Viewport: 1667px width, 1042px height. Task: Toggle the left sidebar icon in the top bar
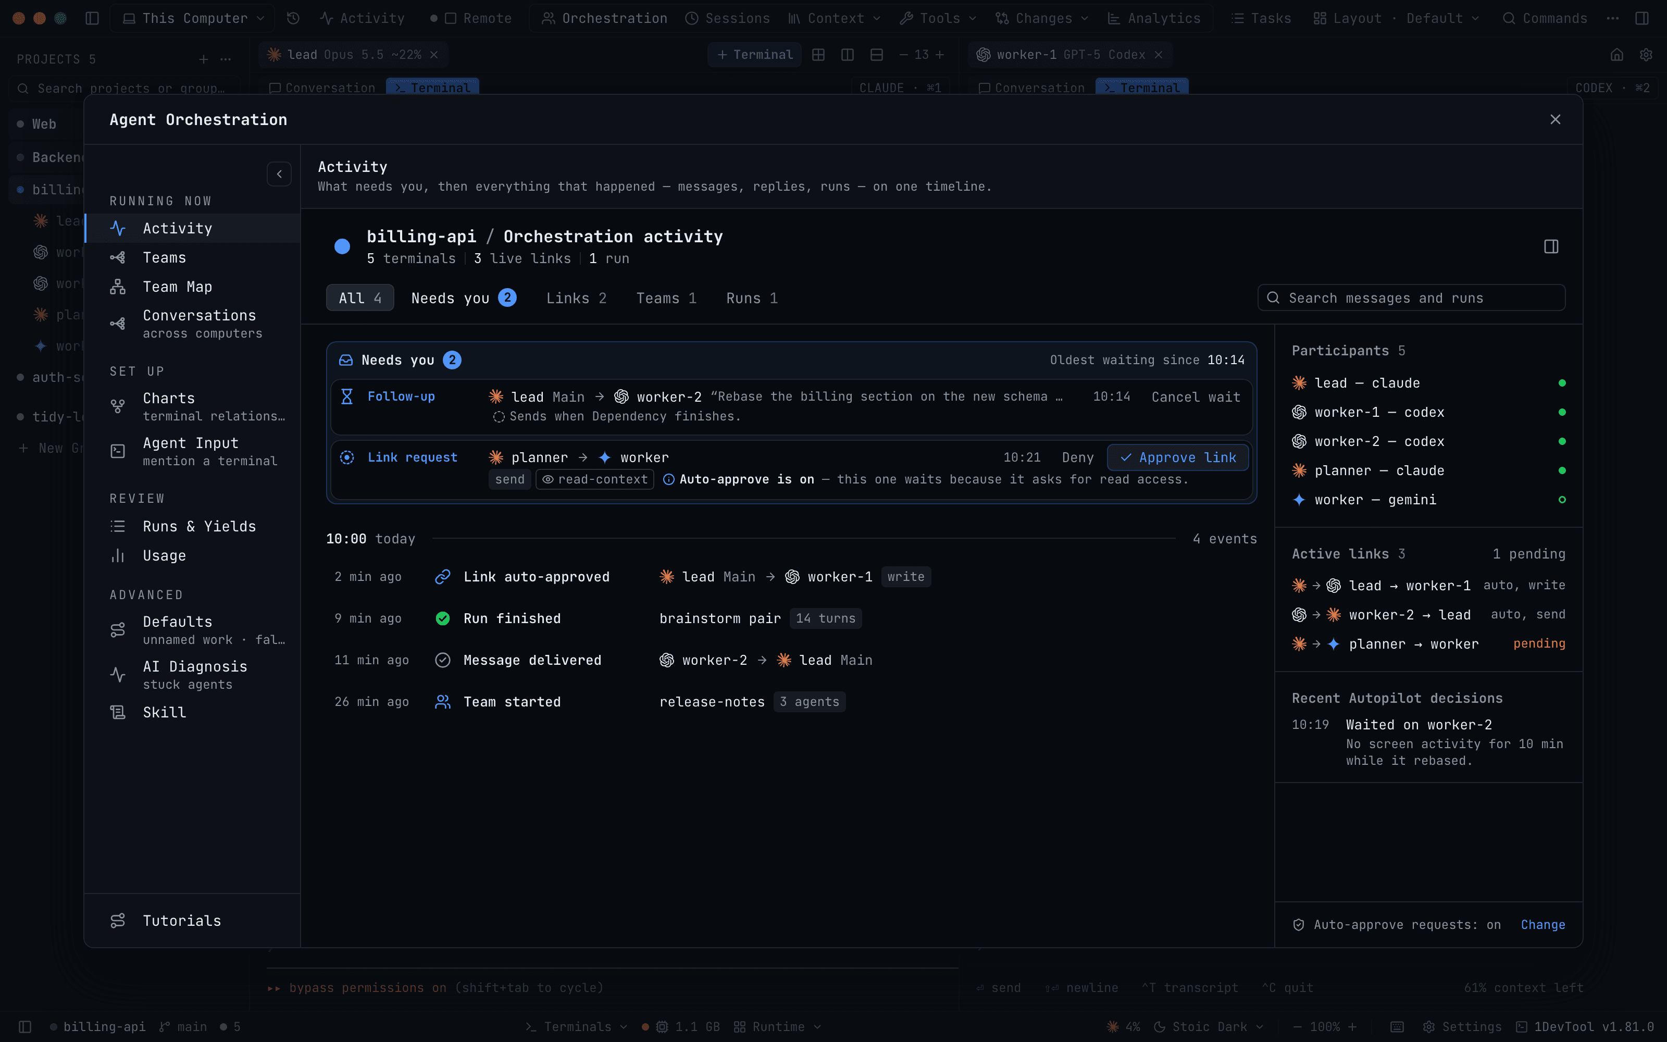(x=92, y=19)
